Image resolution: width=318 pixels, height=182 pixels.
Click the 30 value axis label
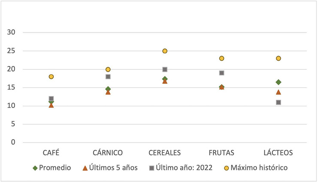12,33
